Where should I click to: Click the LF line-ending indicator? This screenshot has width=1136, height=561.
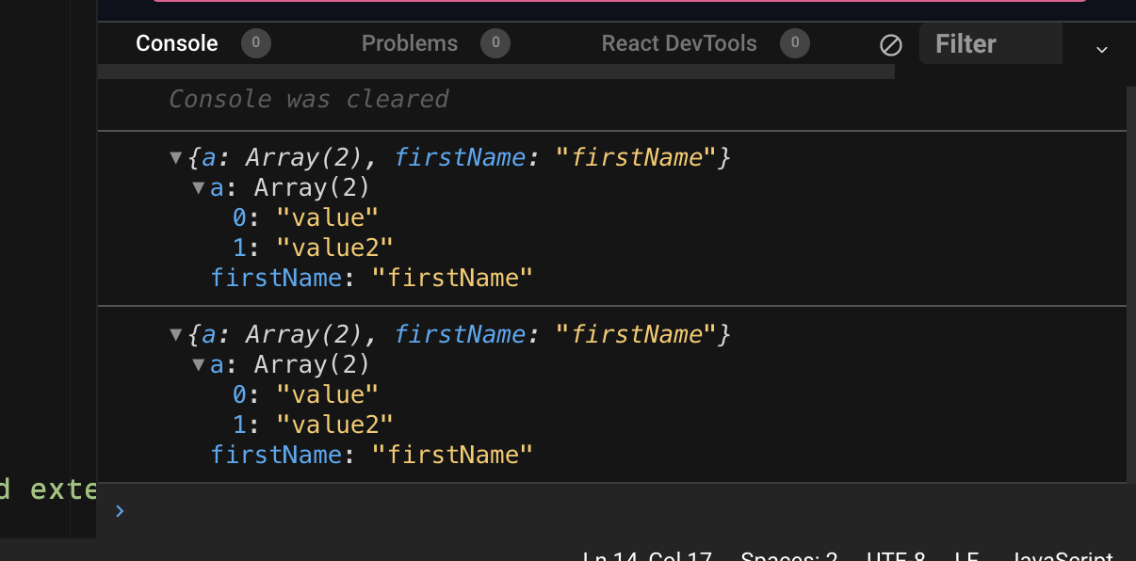(x=965, y=556)
